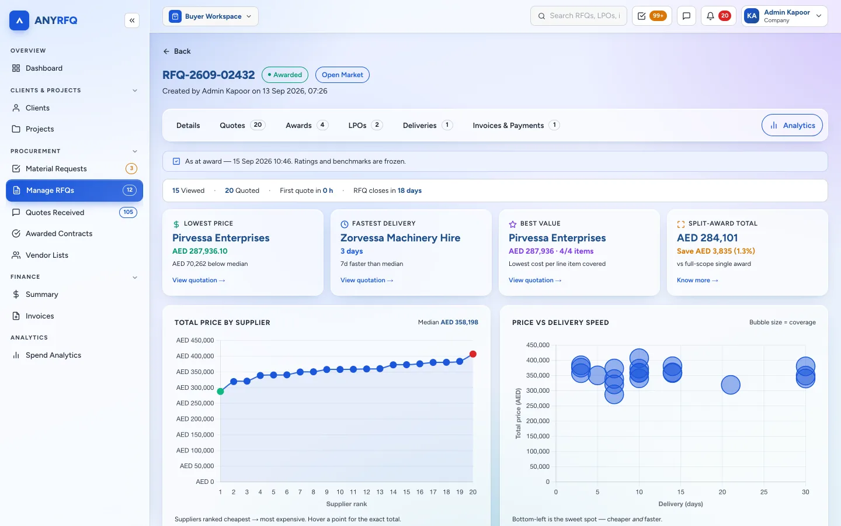Click the search magnifier icon
Screen dimensions: 841x526
(x=541, y=16)
